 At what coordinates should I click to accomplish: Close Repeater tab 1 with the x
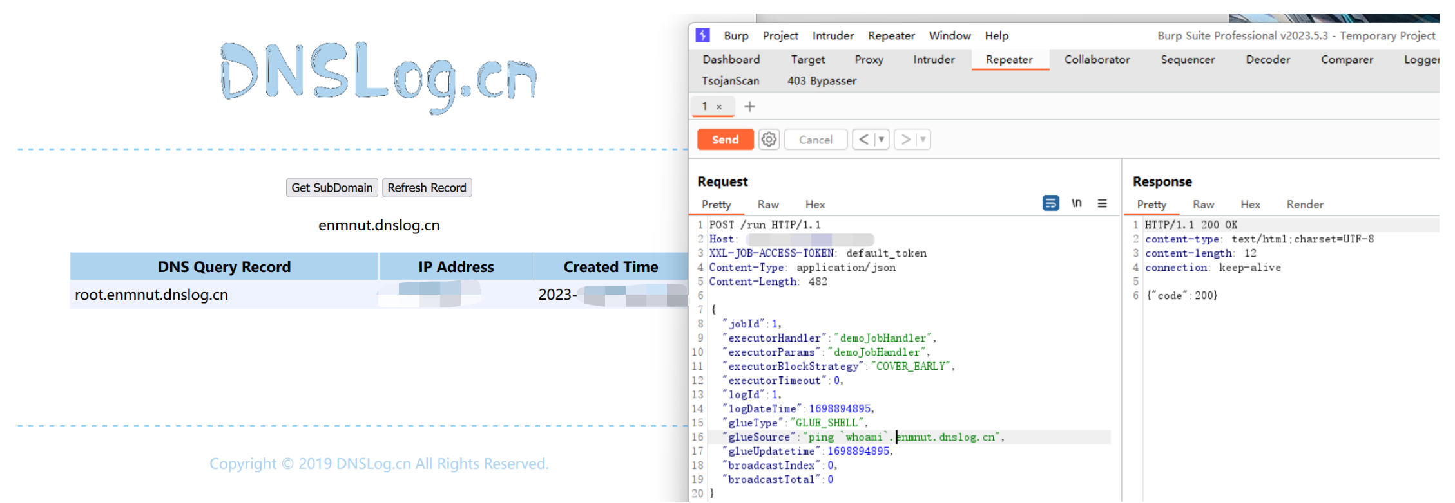[719, 107]
